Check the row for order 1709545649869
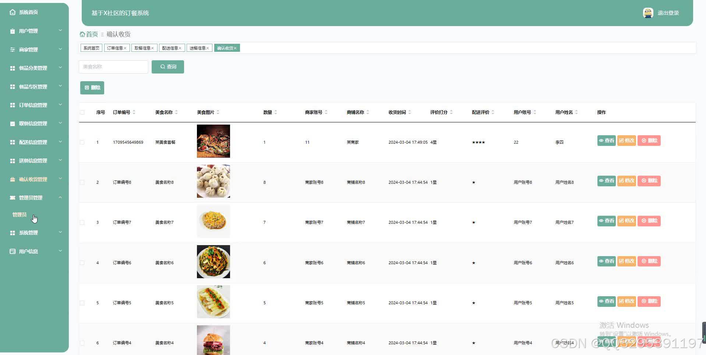The image size is (706, 355). (x=82, y=142)
